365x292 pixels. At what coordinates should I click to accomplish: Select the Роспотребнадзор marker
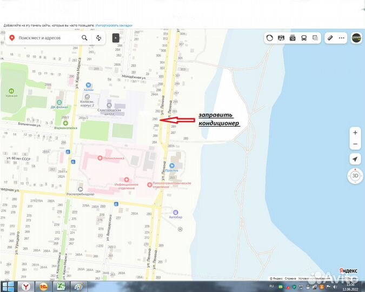81,189
